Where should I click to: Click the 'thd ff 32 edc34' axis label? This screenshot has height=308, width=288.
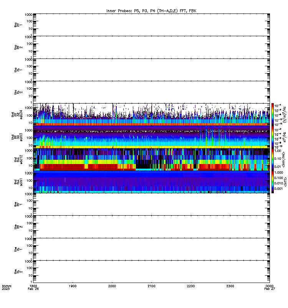pos(17,115)
